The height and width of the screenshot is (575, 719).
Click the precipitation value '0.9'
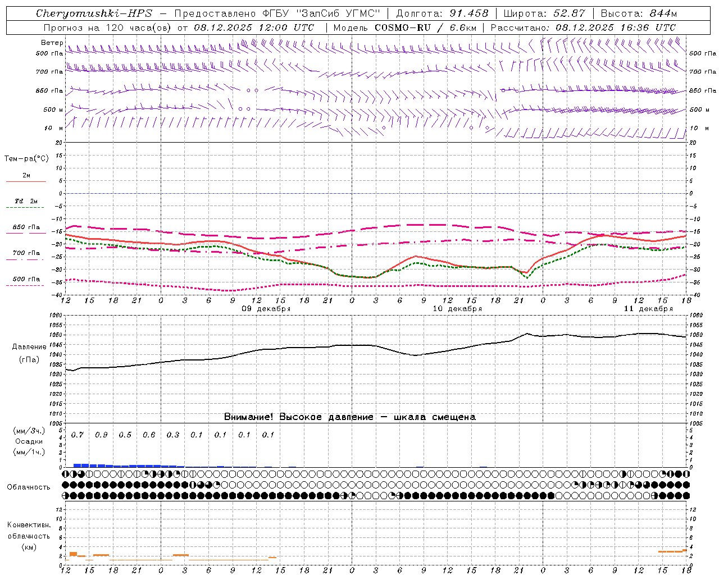tap(101, 435)
